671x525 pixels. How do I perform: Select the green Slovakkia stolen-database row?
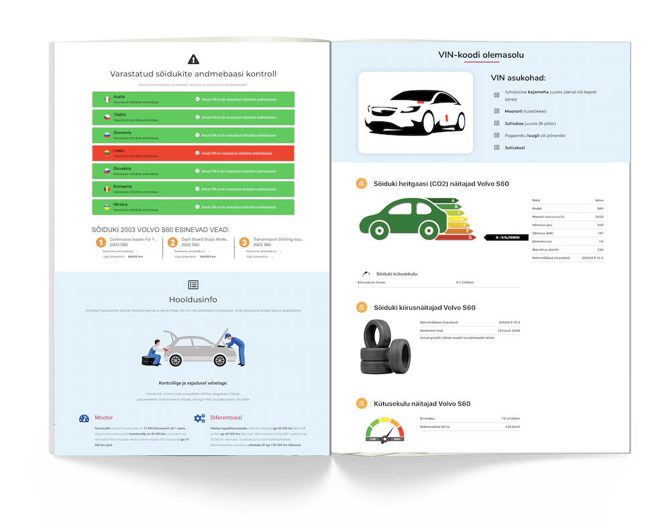[193, 171]
